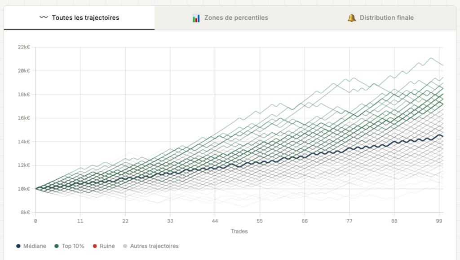The image size is (460, 260).
Task: Switch to the "Zones de percentiles" tab text
Action: click(236, 18)
